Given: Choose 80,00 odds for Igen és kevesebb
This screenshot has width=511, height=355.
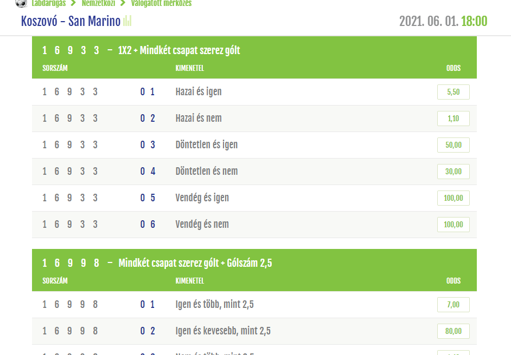Looking at the screenshot, I should [x=453, y=331].
